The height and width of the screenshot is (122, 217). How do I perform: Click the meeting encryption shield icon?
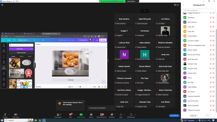(x=2, y=5)
